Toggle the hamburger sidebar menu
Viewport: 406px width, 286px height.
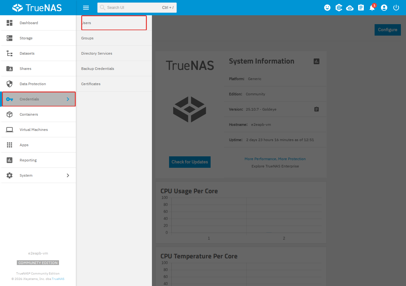(x=86, y=8)
